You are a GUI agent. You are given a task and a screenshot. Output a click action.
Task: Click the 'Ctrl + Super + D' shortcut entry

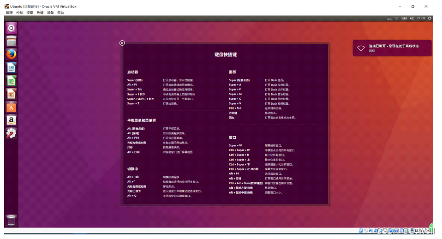click(x=239, y=155)
